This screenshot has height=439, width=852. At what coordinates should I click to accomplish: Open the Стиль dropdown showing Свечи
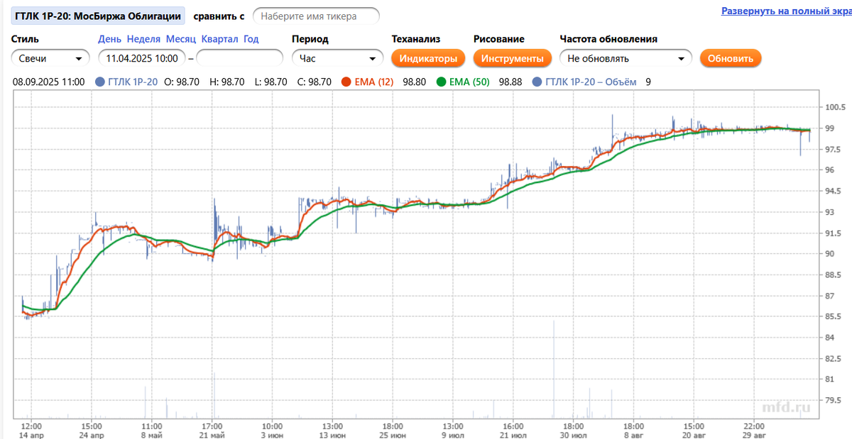[50, 59]
